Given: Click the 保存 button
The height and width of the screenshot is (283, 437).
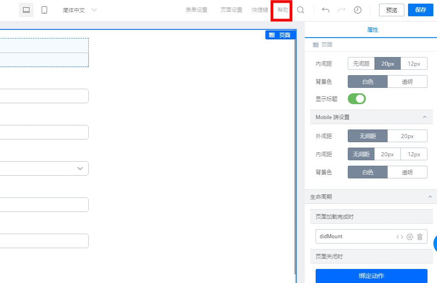Looking at the screenshot, I should coord(421,10).
